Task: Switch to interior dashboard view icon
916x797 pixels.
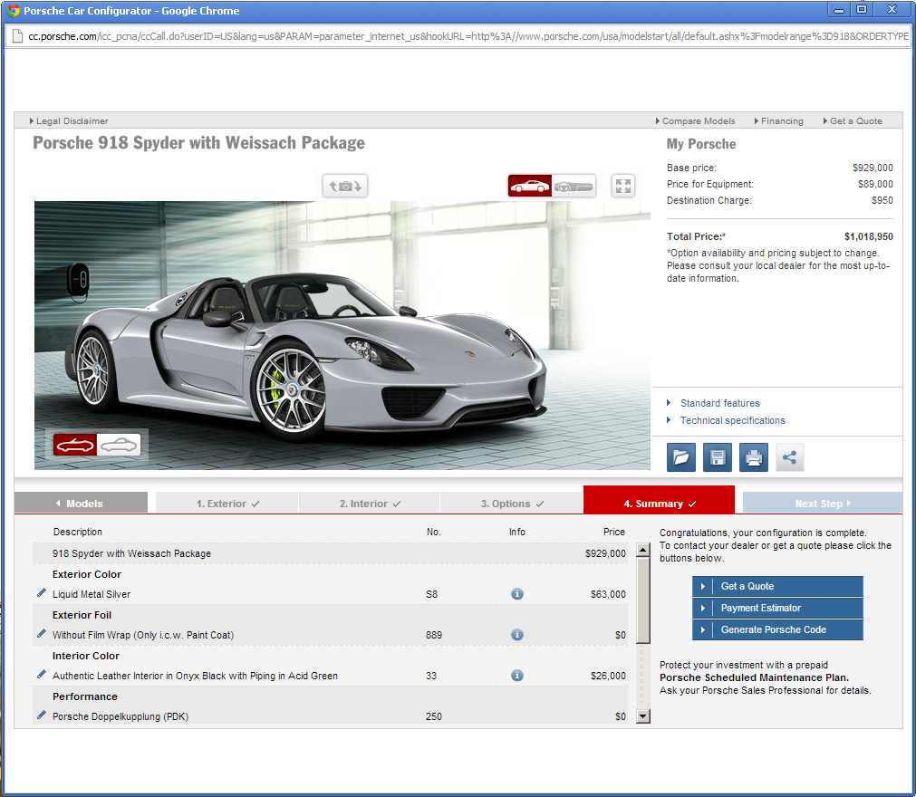Action: (574, 187)
